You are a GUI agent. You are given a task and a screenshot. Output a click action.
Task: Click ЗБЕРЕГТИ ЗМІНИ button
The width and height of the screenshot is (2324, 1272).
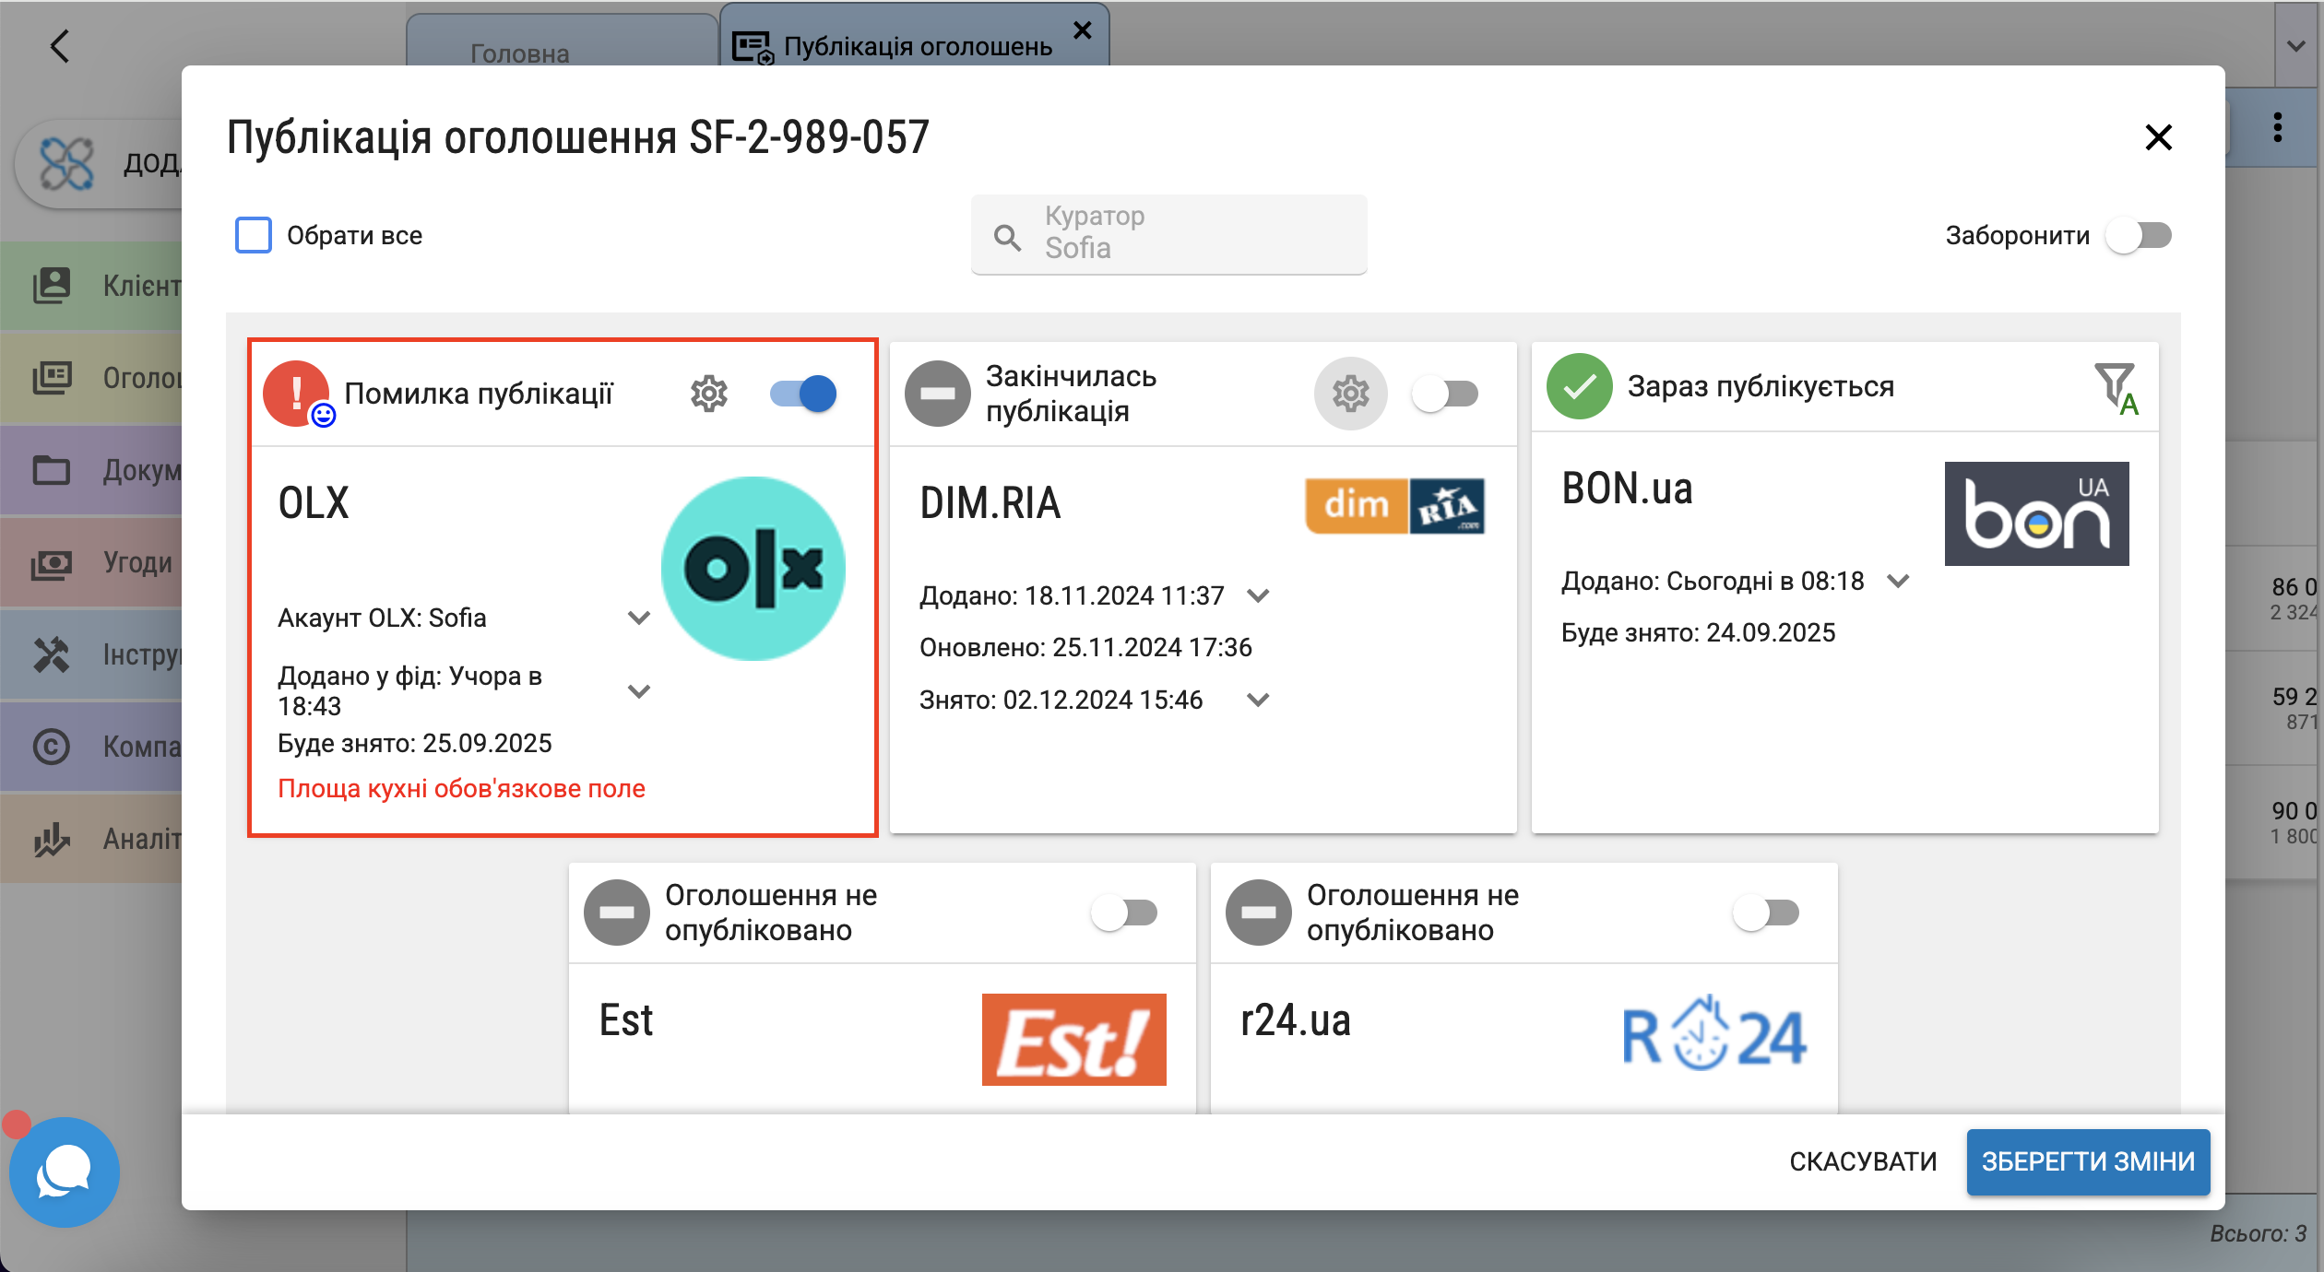pos(2088,1161)
